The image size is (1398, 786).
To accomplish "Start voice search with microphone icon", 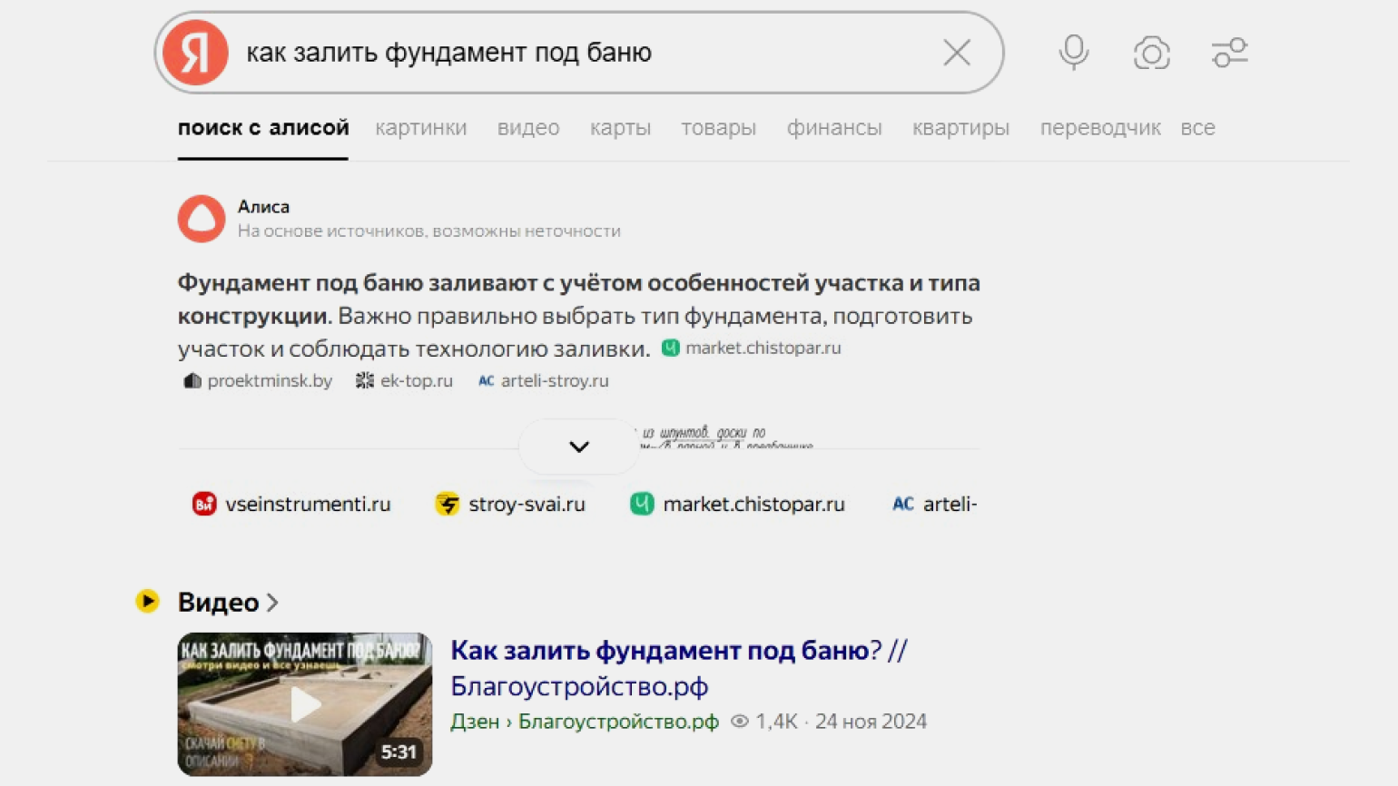I will 1073,53.
